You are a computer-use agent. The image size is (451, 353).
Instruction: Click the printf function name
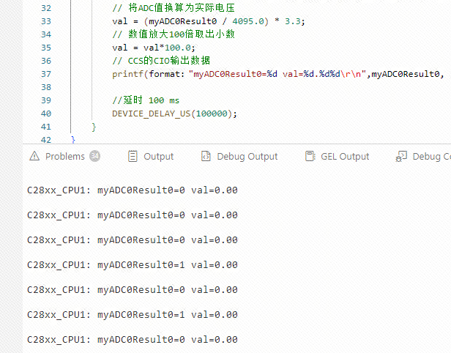tap(127, 74)
